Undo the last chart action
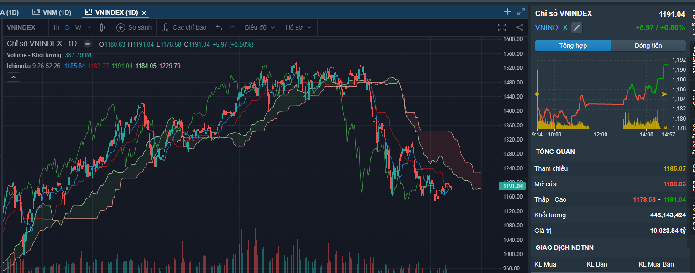The image size is (695, 273). pos(219,27)
